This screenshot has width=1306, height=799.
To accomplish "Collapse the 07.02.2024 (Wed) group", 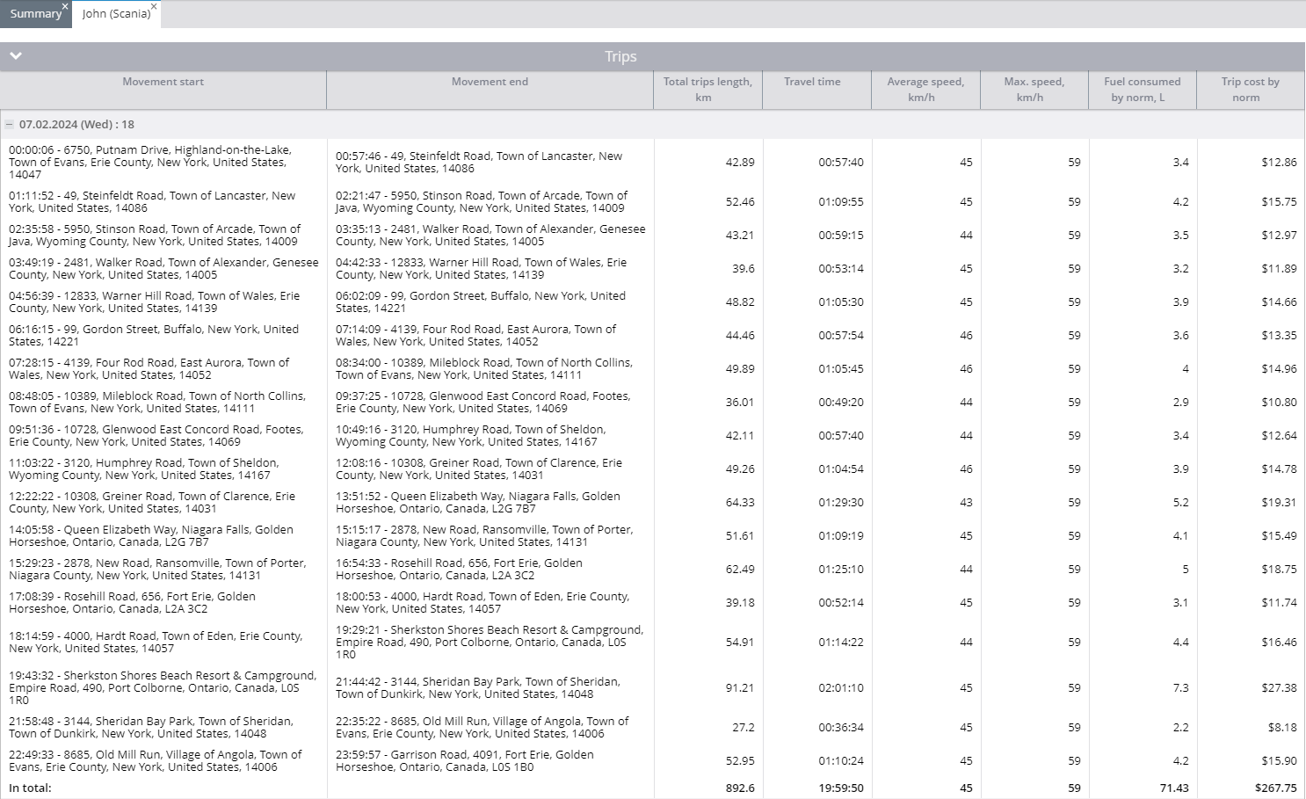I will pyautogui.click(x=10, y=125).
